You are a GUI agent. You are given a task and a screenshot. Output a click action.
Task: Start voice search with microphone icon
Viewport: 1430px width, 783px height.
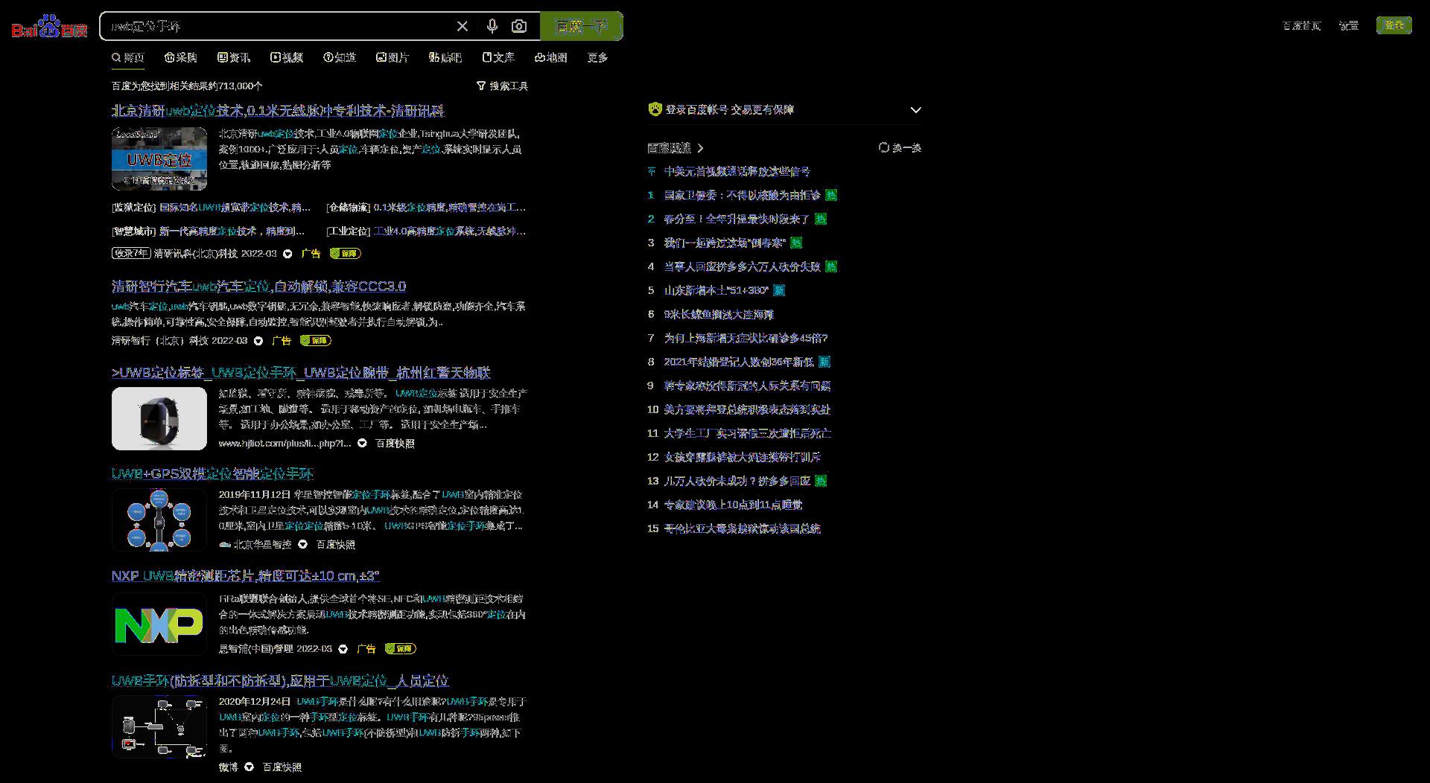point(492,27)
